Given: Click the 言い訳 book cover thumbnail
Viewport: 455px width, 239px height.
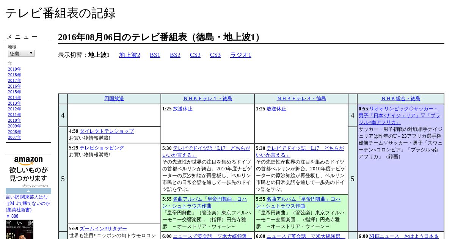Looking at the screenshot, I should click(x=19, y=230).
